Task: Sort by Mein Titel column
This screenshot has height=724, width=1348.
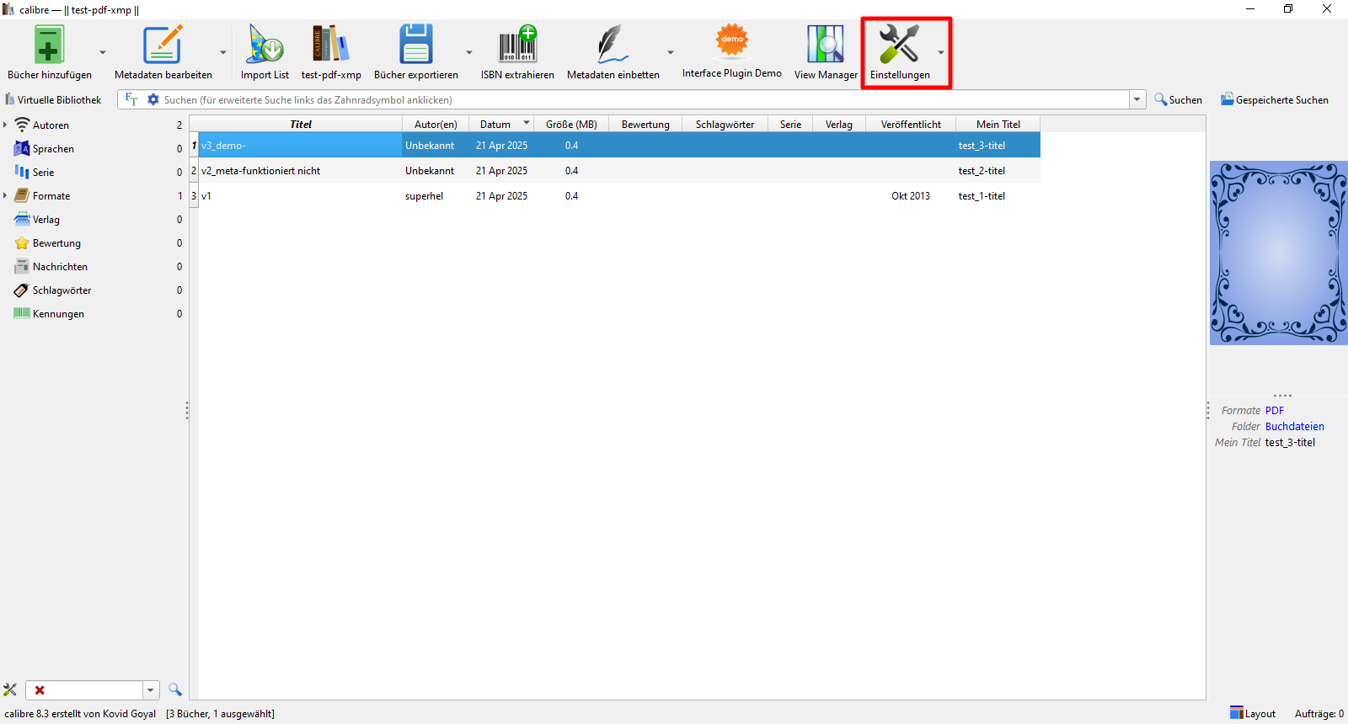Action: point(998,124)
